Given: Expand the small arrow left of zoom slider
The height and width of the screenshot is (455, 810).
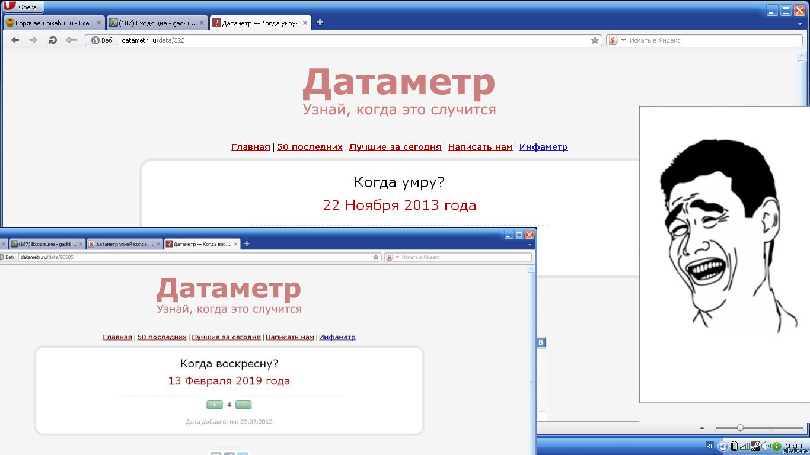Looking at the screenshot, I should point(702,428).
